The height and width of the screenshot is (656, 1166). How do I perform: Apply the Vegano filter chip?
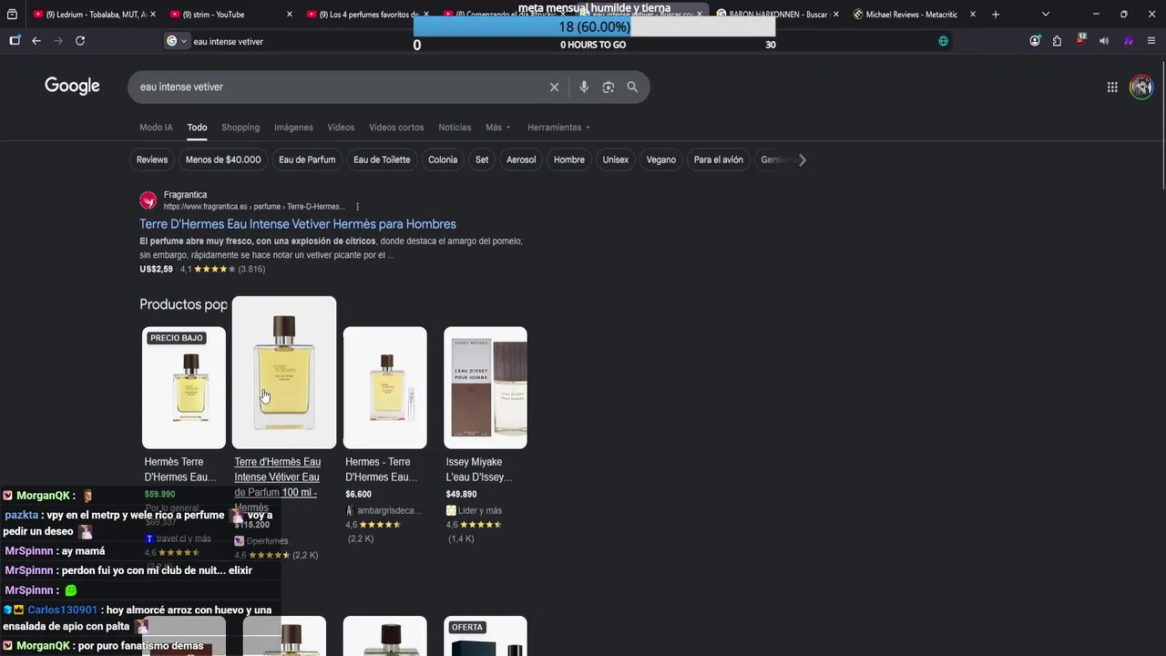[661, 159]
